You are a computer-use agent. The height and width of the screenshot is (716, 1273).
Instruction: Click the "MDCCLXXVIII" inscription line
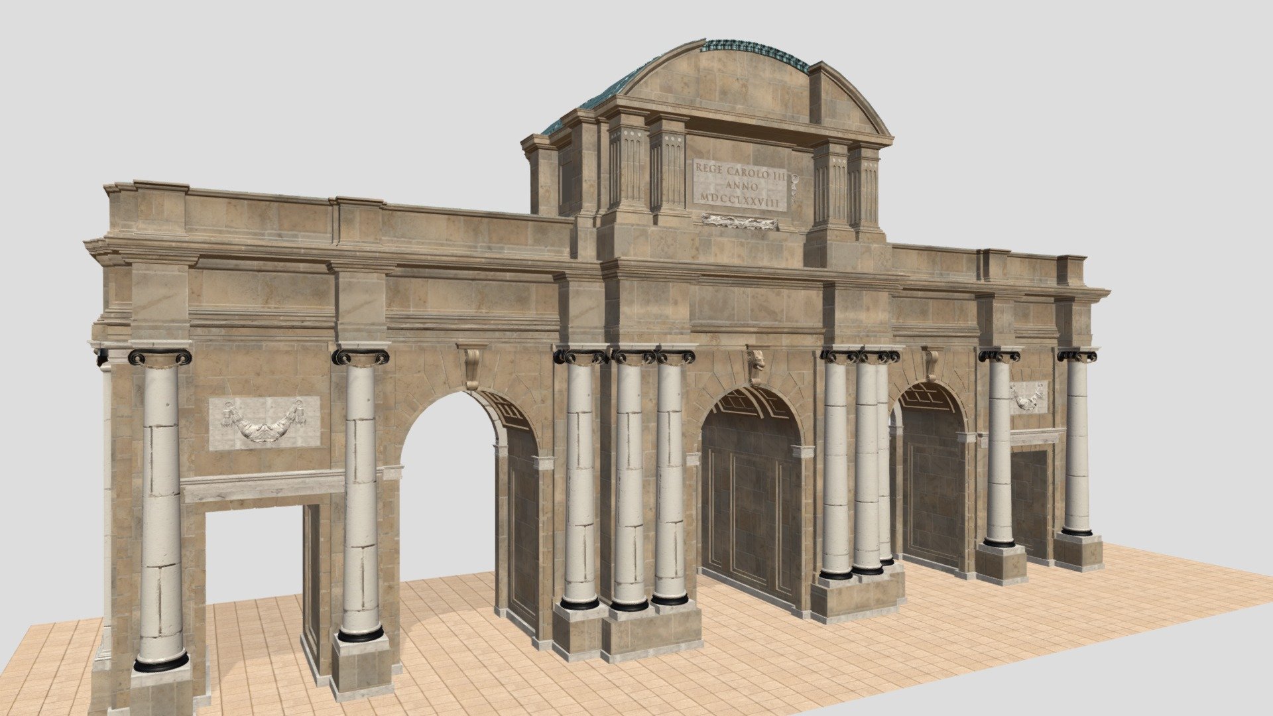[740, 201]
